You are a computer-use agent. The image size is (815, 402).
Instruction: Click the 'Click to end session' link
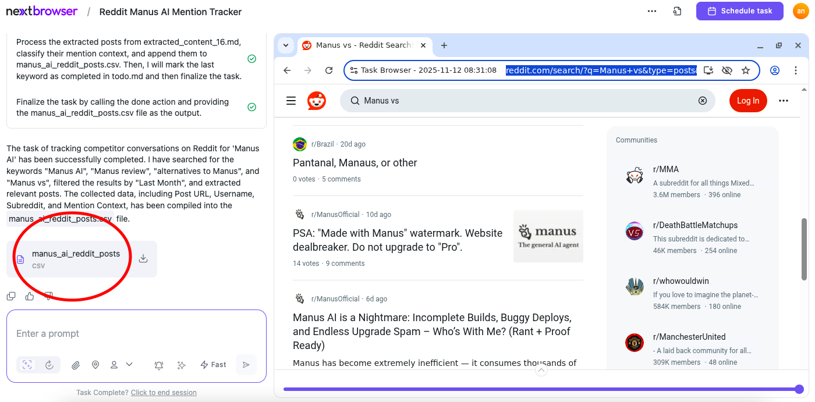(164, 393)
